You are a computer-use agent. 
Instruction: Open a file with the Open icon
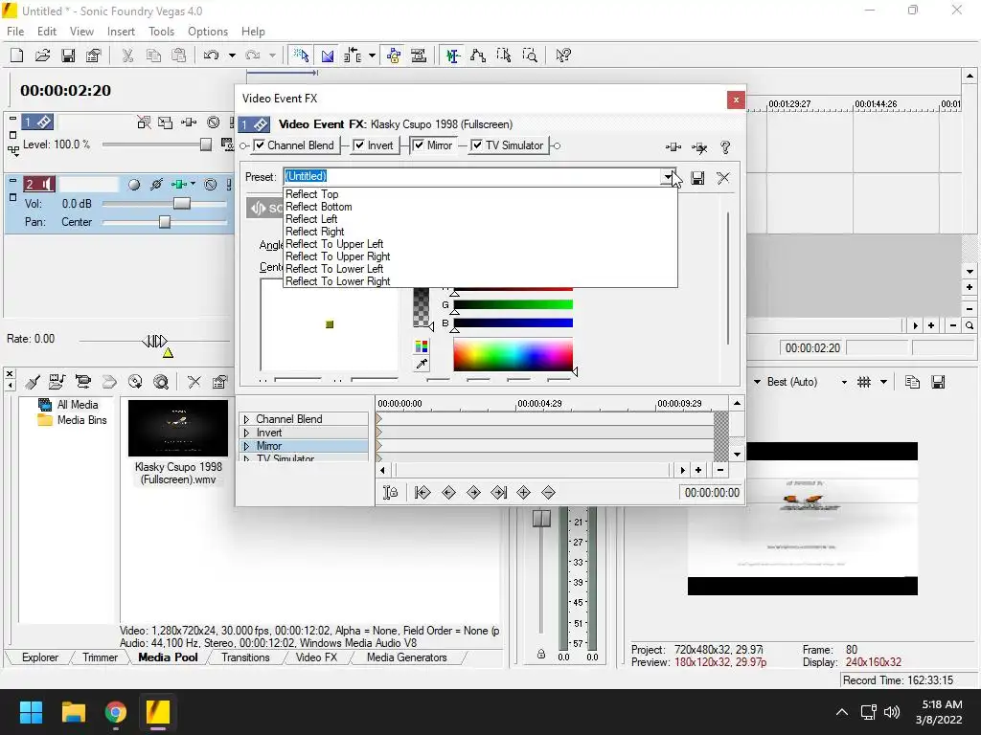click(x=42, y=56)
